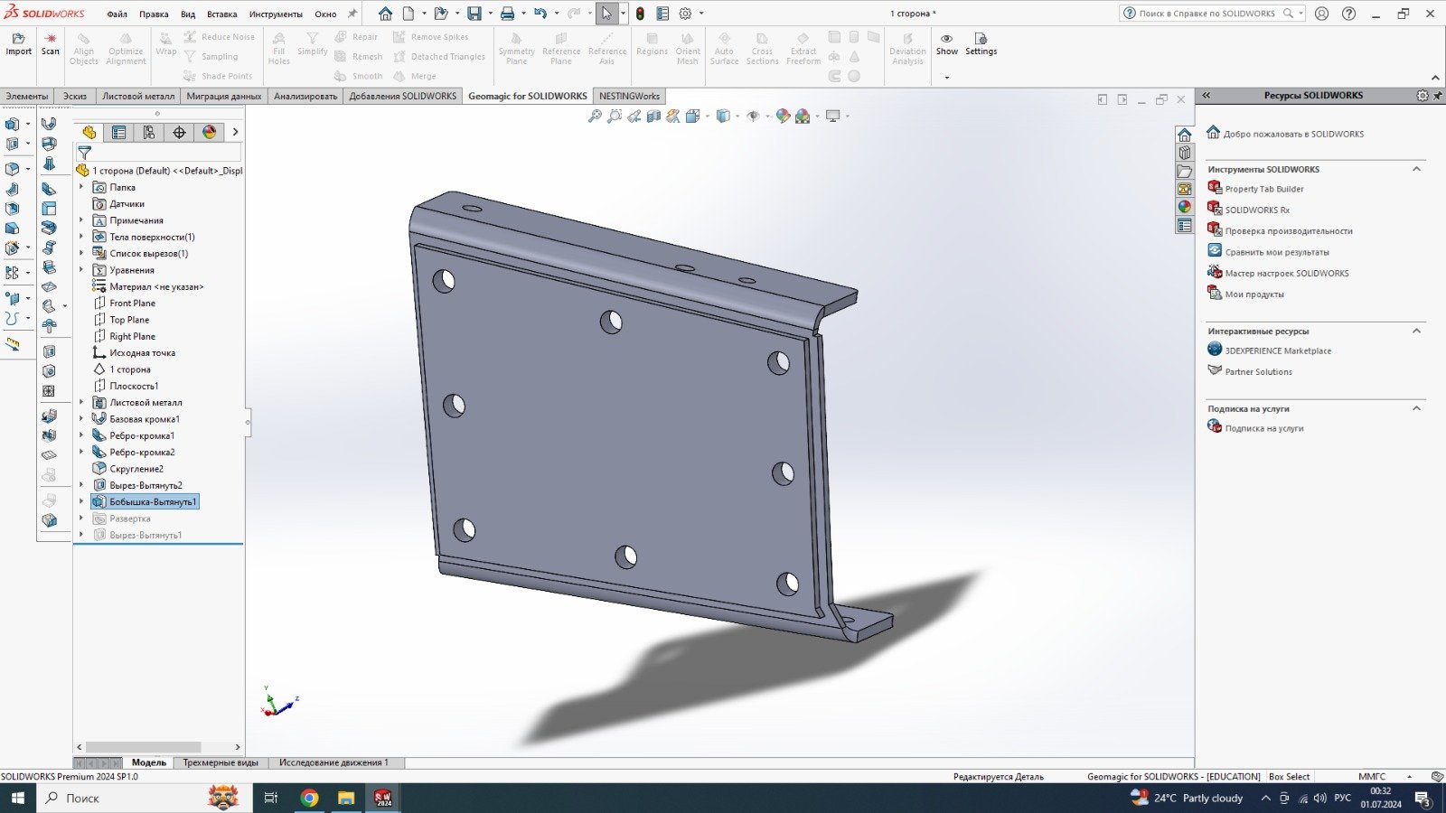Open the File Properties icon next to Rebuild

[x=662, y=14]
